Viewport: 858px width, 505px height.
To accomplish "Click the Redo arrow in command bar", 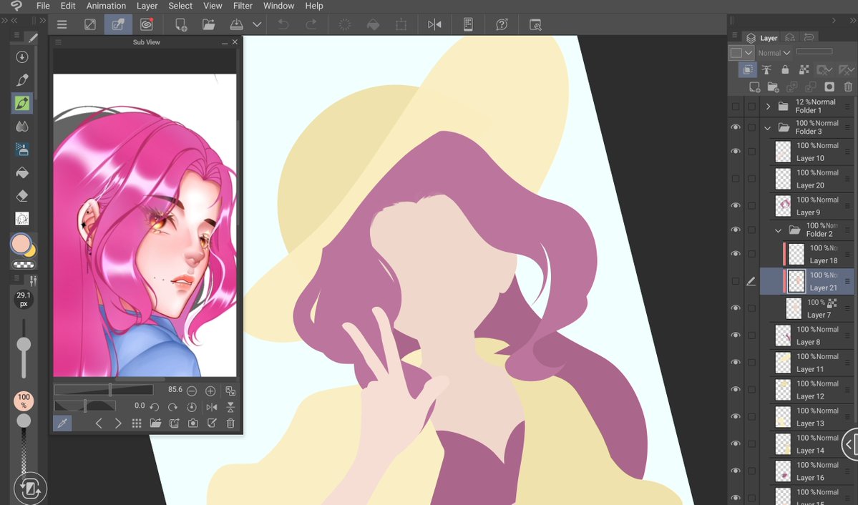I will pyautogui.click(x=311, y=24).
